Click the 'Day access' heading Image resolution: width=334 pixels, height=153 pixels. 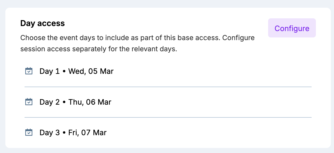[42, 23]
